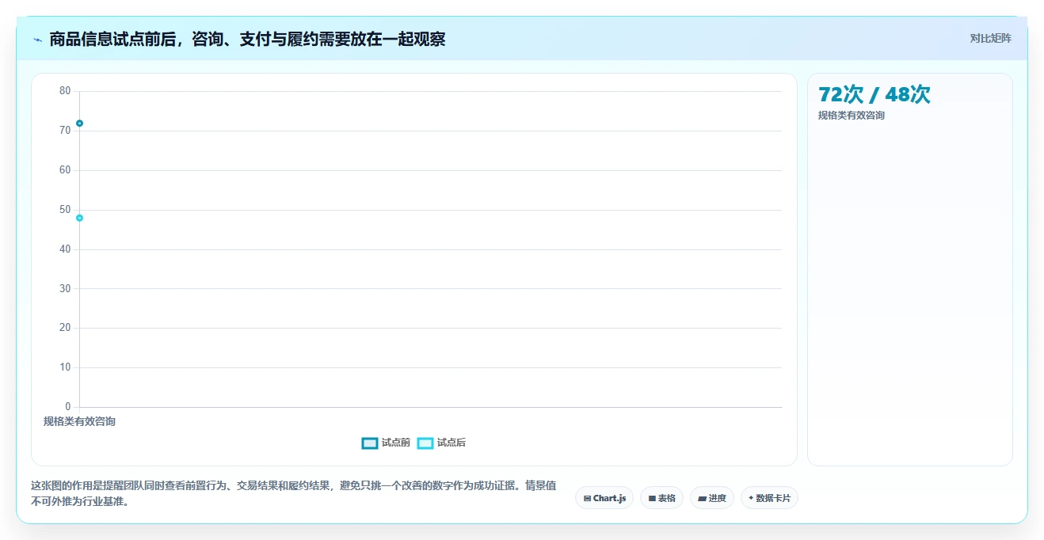Click the 72次 / 48次 value card
This screenshot has width=1044, height=540.
pyautogui.click(x=909, y=269)
